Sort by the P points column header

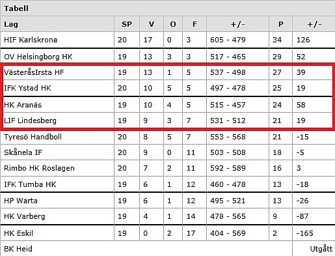280,24
